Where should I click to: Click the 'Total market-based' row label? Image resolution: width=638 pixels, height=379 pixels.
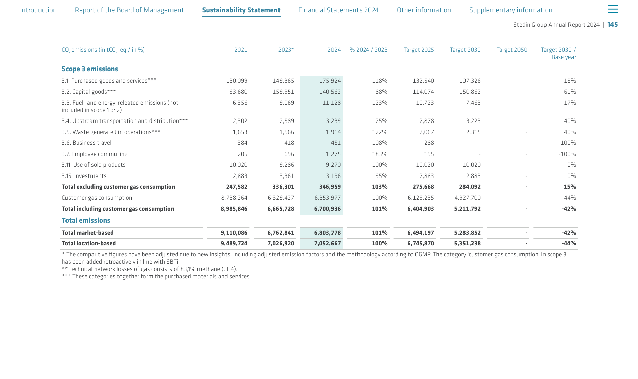(88, 233)
